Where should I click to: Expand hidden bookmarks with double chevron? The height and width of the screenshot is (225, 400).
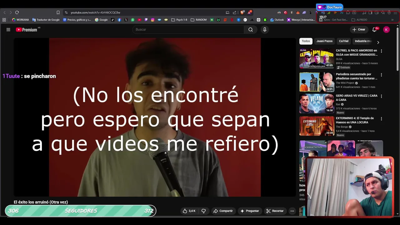(x=392, y=20)
